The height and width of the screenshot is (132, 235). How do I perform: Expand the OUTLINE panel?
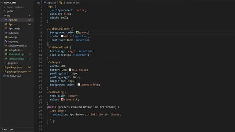coord(2,129)
